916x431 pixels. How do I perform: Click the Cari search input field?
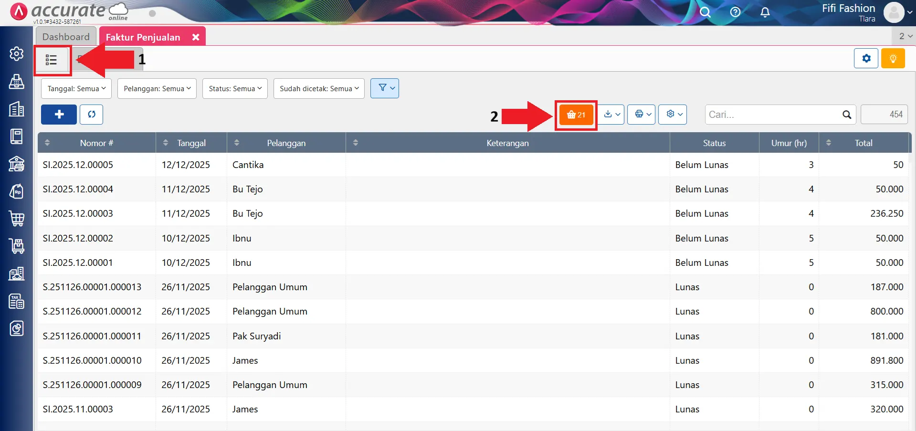pos(773,115)
